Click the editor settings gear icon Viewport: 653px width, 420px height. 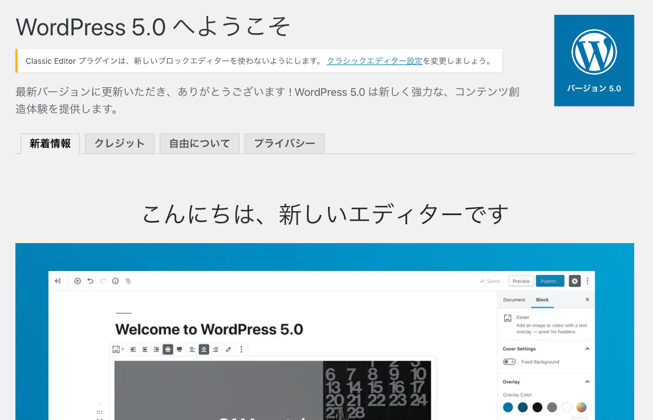click(574, 281)
